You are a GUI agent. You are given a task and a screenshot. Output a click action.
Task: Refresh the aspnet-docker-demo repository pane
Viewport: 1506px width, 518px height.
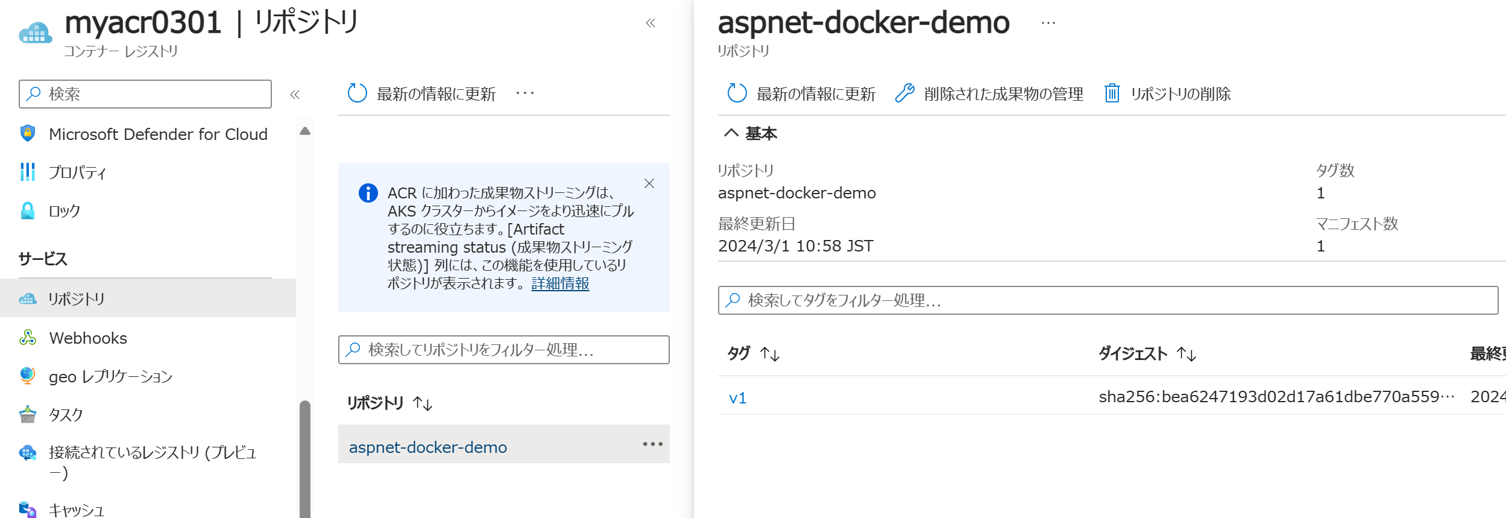(x=802, y=93)
